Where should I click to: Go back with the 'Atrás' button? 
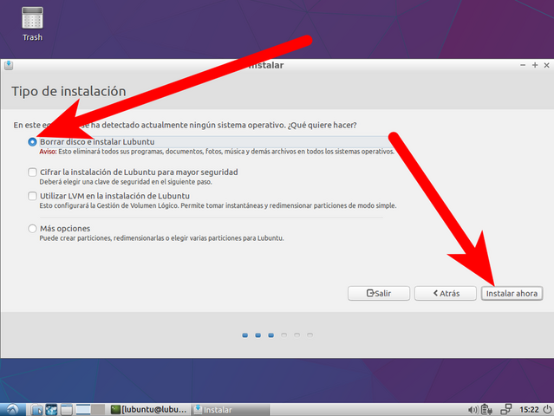tap(445, 293)
